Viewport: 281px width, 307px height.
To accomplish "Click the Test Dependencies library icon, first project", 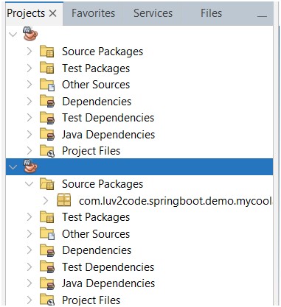I will coord(46,118).
